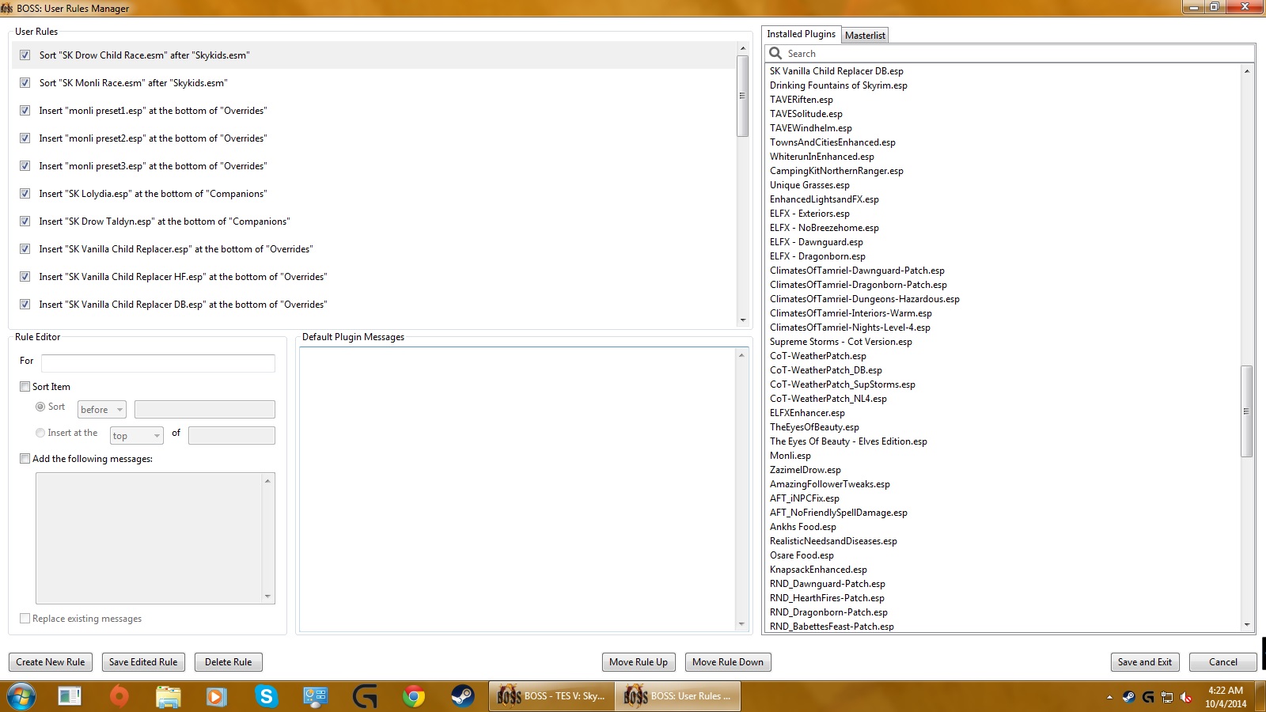Open the Control Panel taskbar icon
Image resolution: width=1266 pixels, height=712 pixels.
(x=315, y=697)
